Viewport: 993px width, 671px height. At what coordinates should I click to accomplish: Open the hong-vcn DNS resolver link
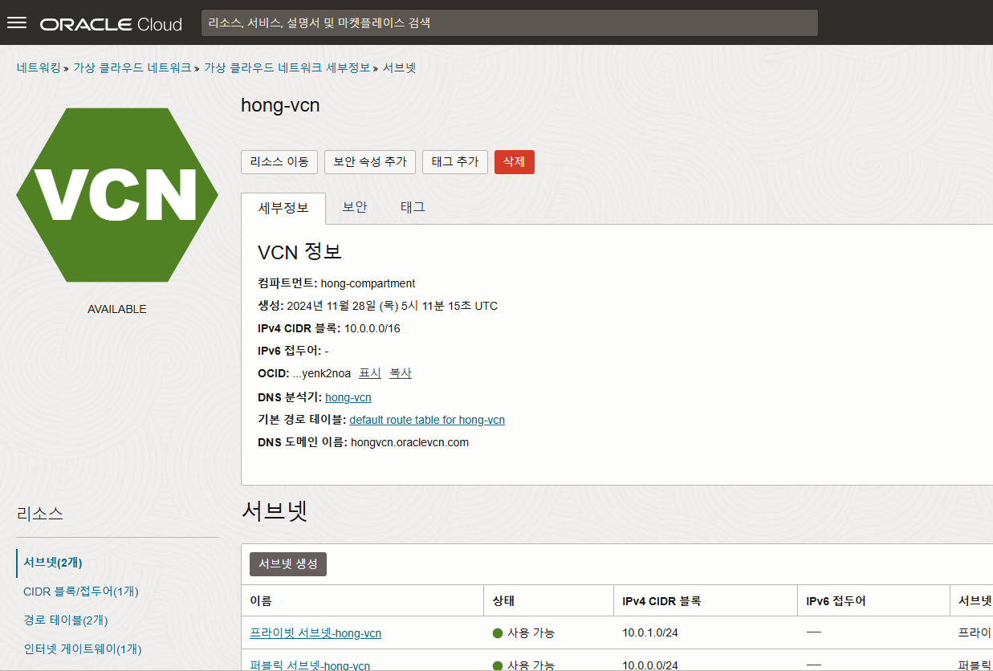pos(348,397)
